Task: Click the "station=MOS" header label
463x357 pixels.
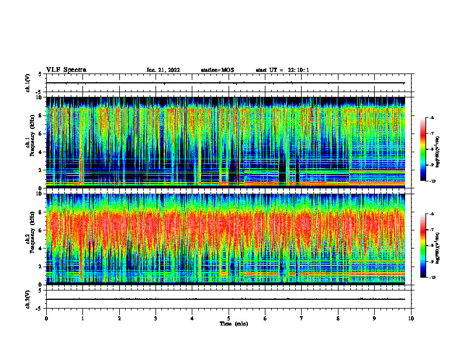Action: pos(217,70)
